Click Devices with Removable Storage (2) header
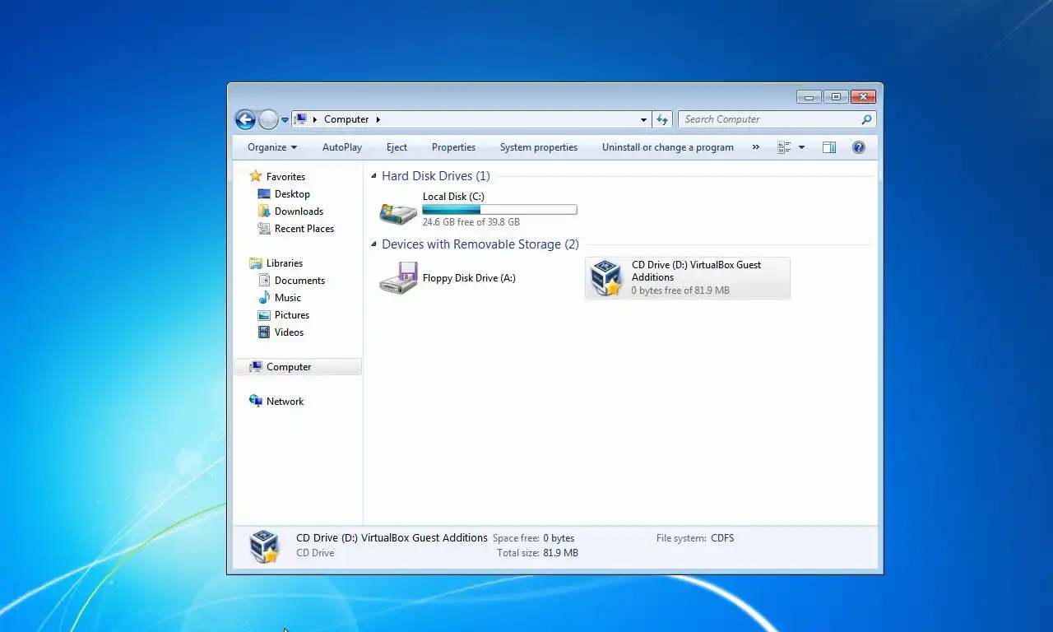The image size is (1053, 632). coord(480,244)
